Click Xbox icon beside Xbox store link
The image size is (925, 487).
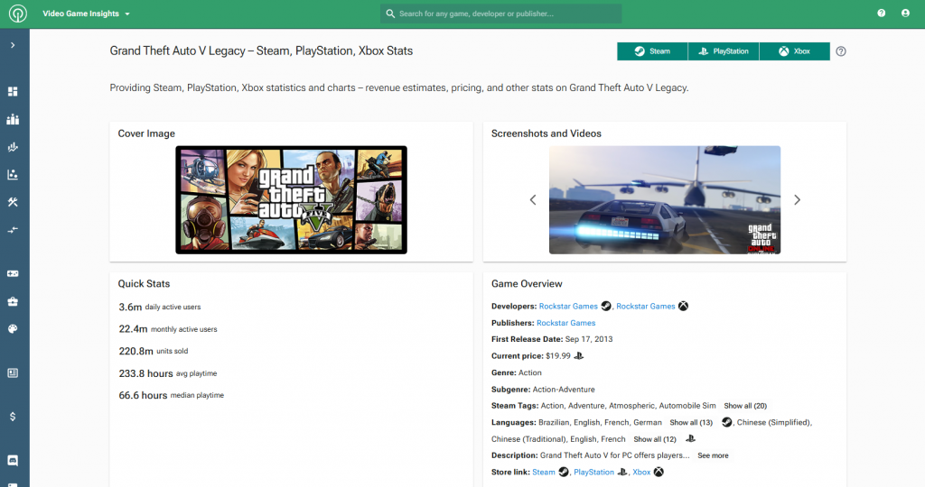(659, 472)
